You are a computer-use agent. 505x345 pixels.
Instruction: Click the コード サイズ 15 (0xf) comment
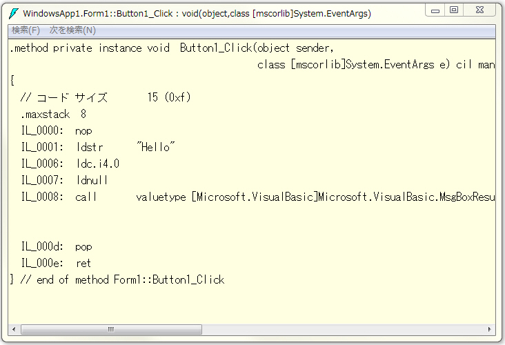(x=106, y=97)
